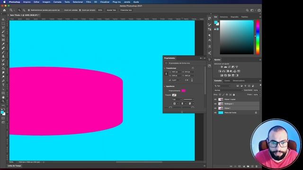Click the Traçado stroke swatch

click(x=174, y=95)
